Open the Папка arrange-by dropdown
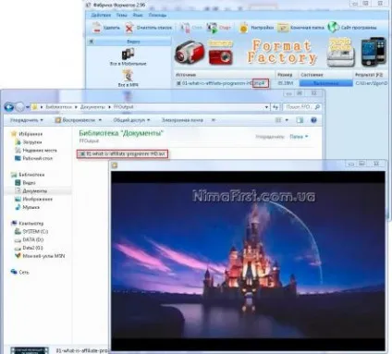 pyautogui.click(x=299, y=137)
